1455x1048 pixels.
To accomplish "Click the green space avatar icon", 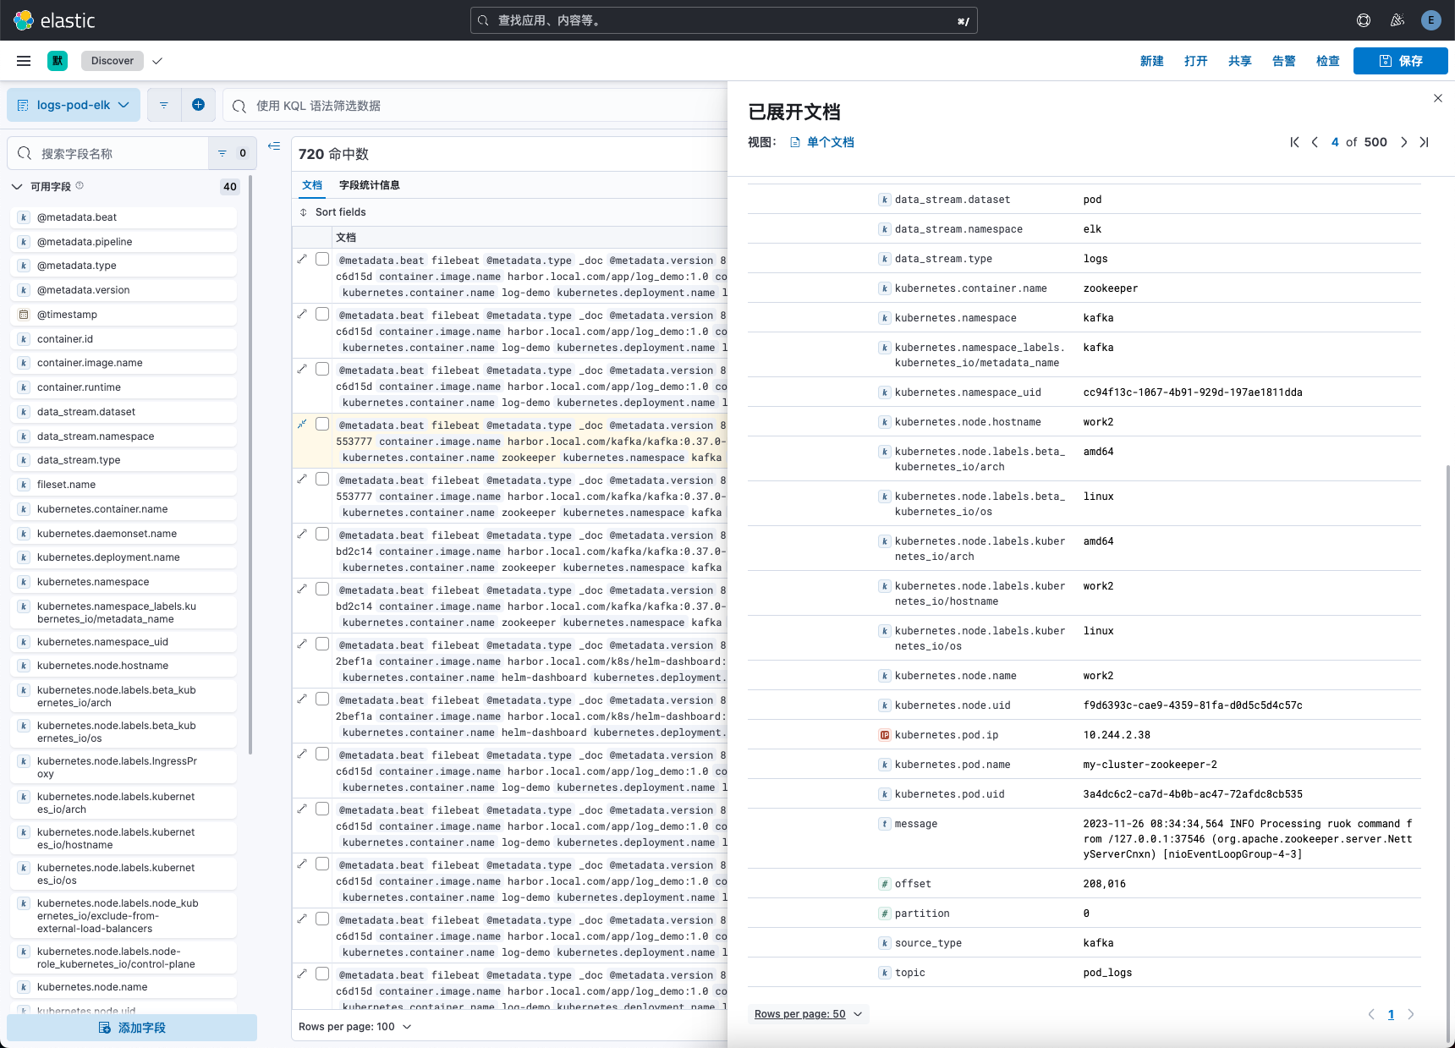I will click(58, 61).
